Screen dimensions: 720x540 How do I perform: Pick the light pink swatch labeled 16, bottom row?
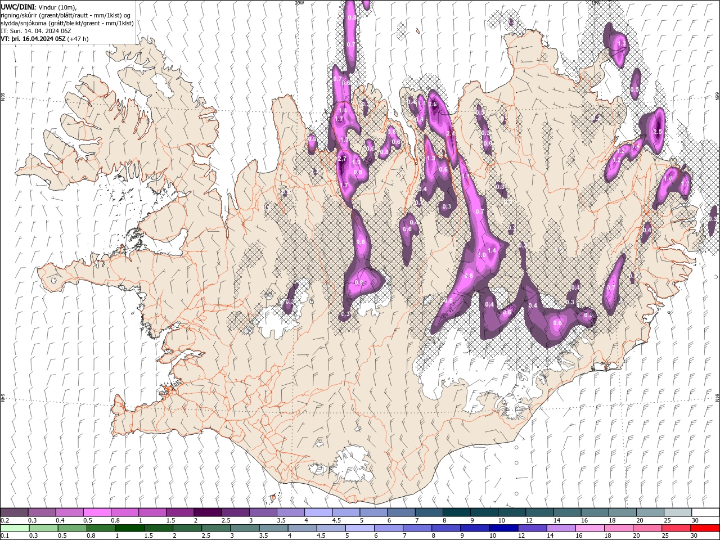coord(590,528)
